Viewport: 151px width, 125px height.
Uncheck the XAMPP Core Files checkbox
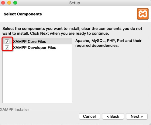[7, 41]
